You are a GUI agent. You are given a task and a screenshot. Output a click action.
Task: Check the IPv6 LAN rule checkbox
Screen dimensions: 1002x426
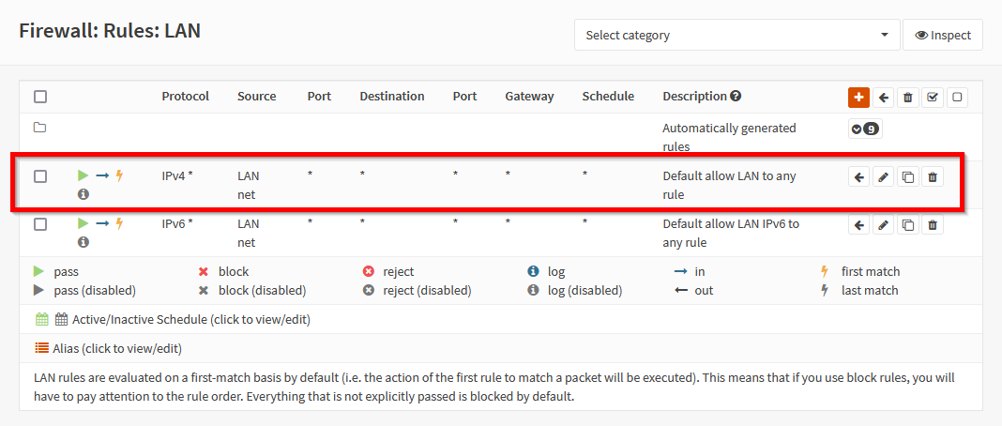[x=40, y=224]
